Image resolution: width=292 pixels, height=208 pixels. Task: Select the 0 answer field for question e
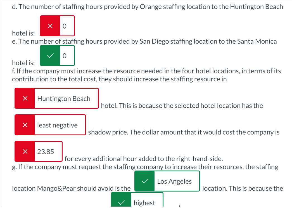tap(65, 55)
